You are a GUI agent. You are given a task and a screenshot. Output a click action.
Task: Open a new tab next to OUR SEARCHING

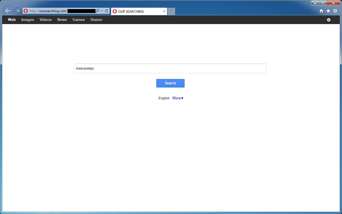click(171, 11)
